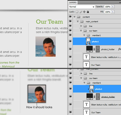Expand the line group in top panel
Screen dimensions: 121x115
point(81,26)
